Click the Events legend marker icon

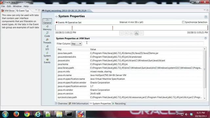pos(57,22)
